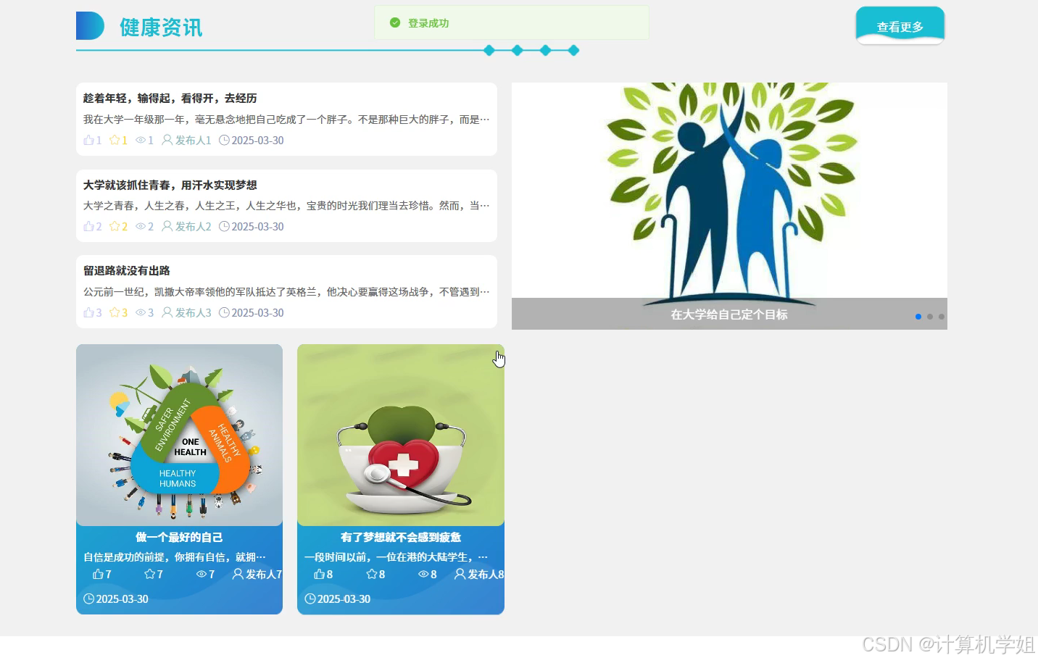Click user icon beside 发布人2
The width and height of the screenshot is (1038, 663).
[x=167, y=226]
